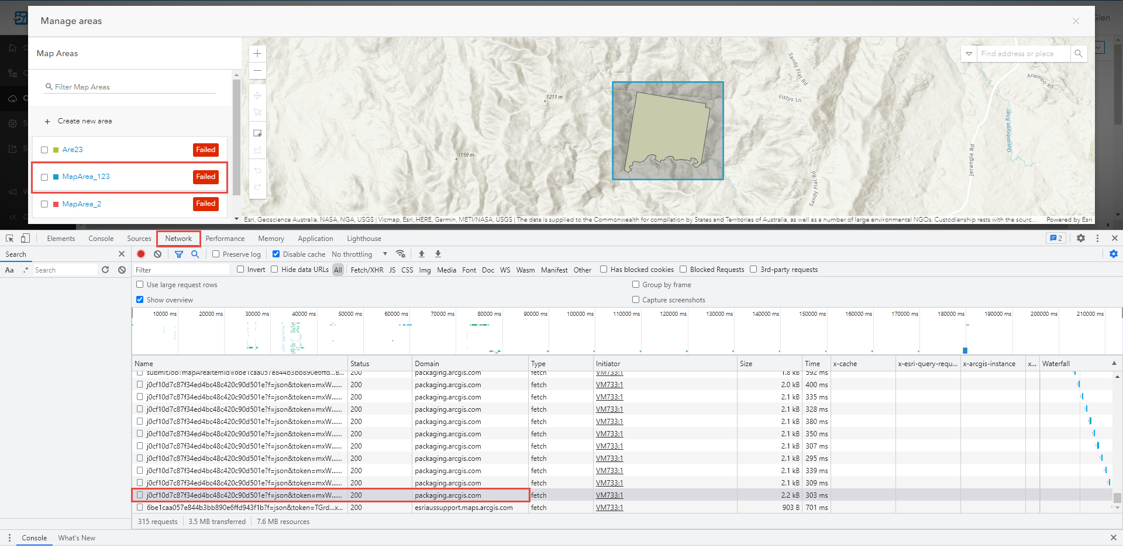Click the export HAR download icon
1123x548 pixels.
pos(438,254)
